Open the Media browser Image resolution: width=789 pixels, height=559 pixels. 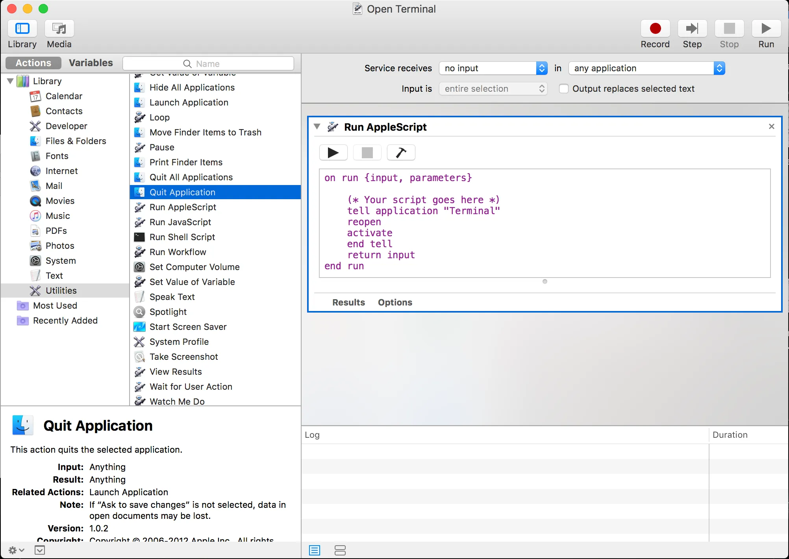[59, 29]
